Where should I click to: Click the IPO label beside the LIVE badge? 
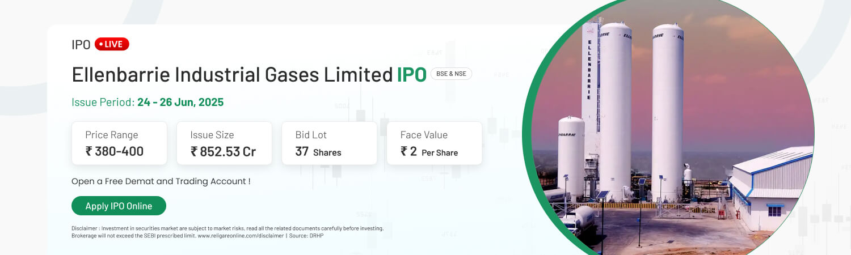[x=81, y=45]
